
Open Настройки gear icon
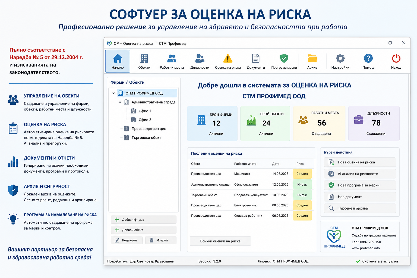[340, 61]
